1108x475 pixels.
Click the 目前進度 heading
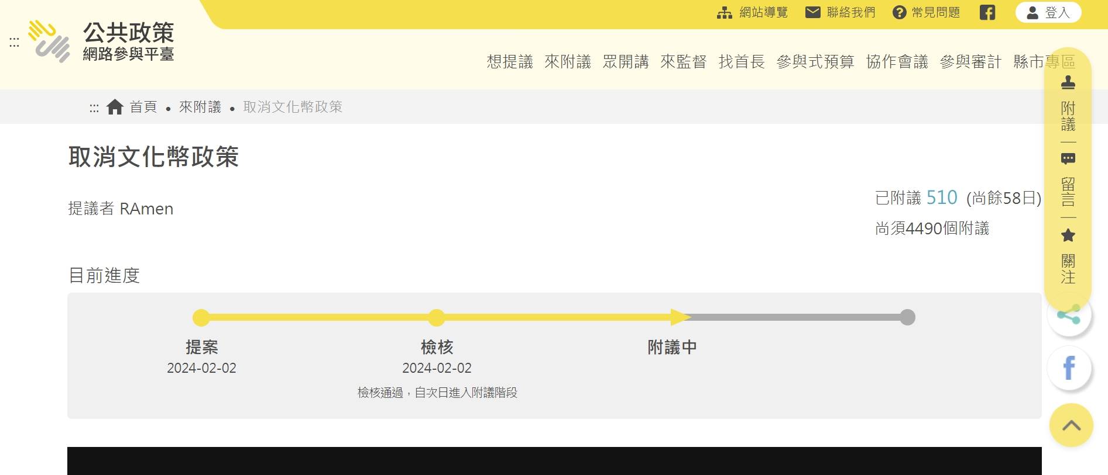click(x=104, y=275)
